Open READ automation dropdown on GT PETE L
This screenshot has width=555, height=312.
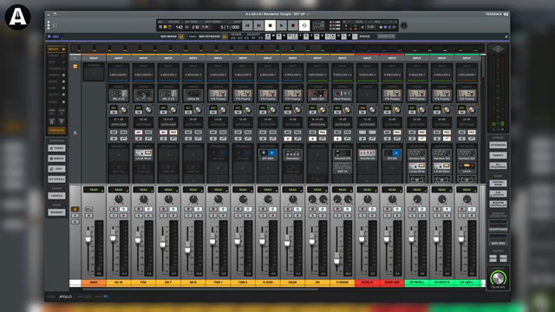tap(417, 190)
